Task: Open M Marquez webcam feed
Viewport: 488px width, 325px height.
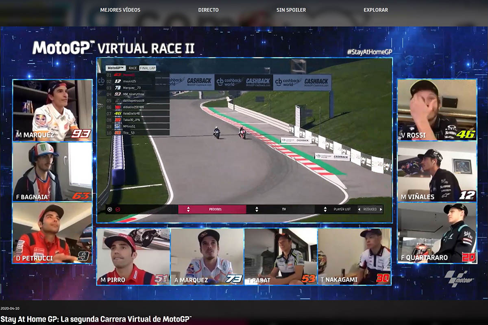Action: [x=52, y=110]
